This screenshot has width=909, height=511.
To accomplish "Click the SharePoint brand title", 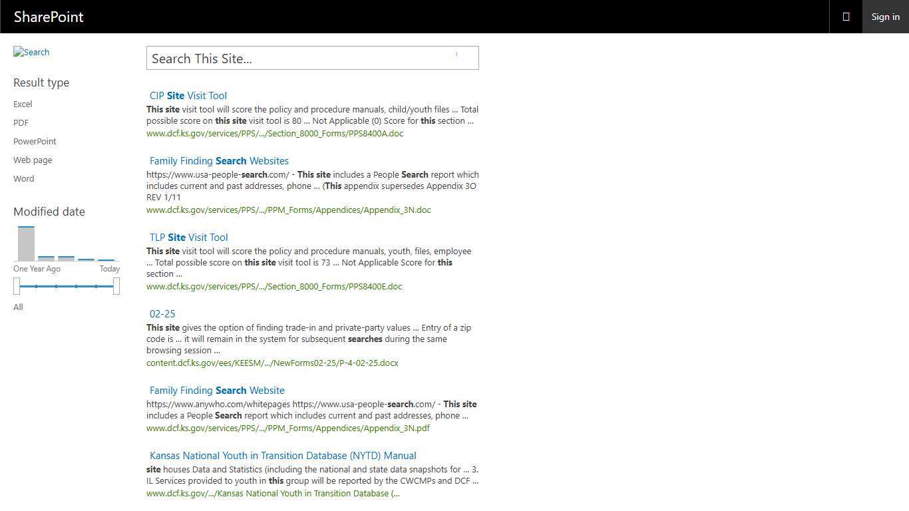I will (x=49, y=17).
